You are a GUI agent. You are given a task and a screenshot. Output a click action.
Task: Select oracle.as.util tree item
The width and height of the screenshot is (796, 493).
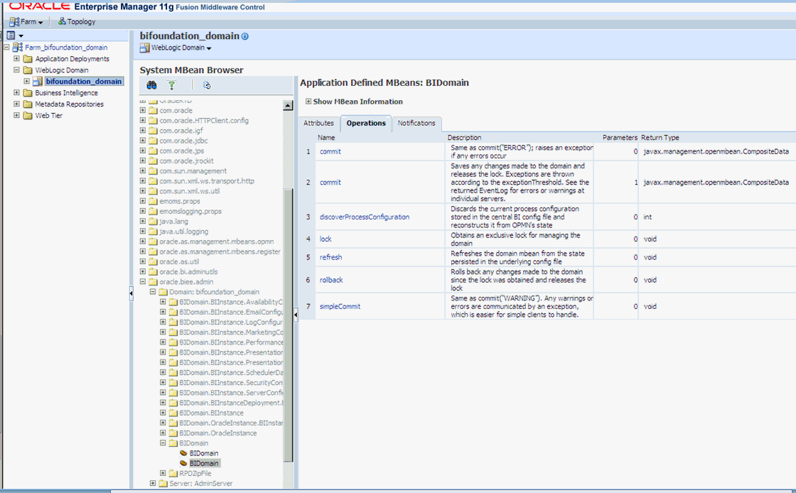pyautogui.click(x=179, y=261)
